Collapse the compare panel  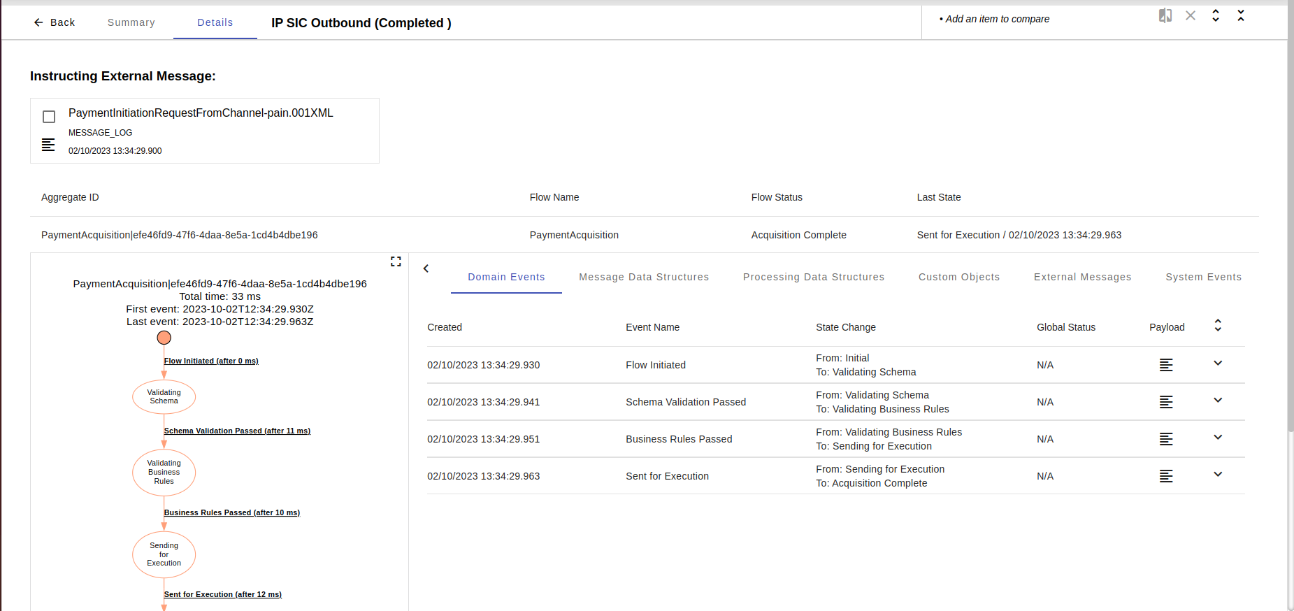[x=1241, y=15]
